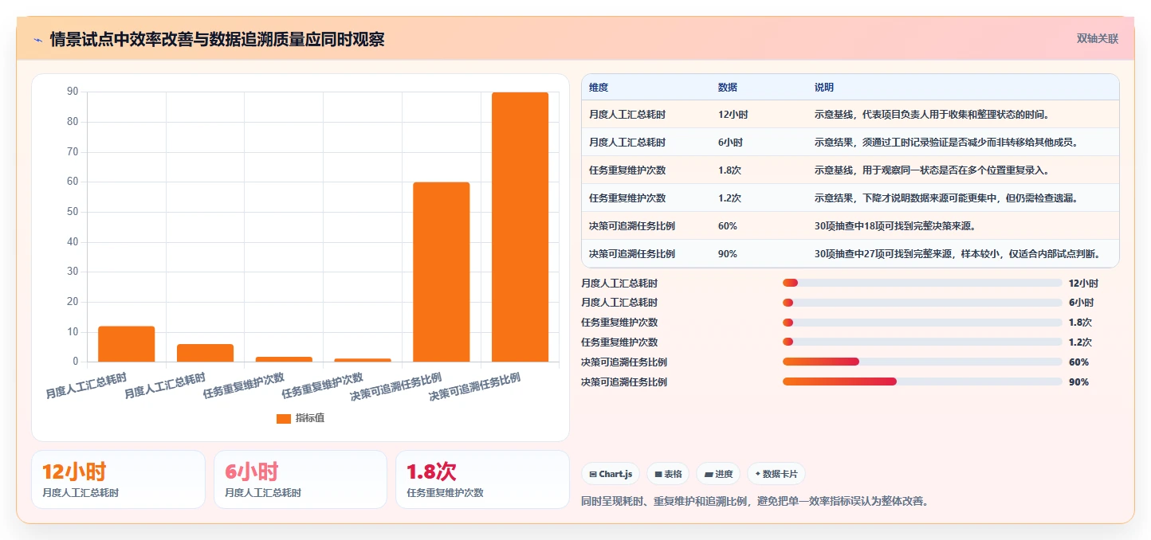Click the y-axis tick label 90
Screen dimensions: 1151x540
click(73, 92)
